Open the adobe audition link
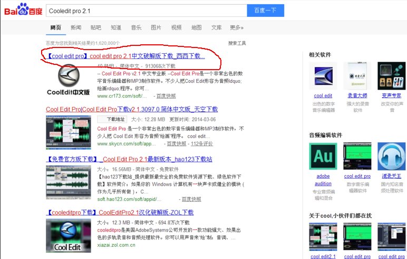The width and height of the screenshot is (407, 259). 323,180
